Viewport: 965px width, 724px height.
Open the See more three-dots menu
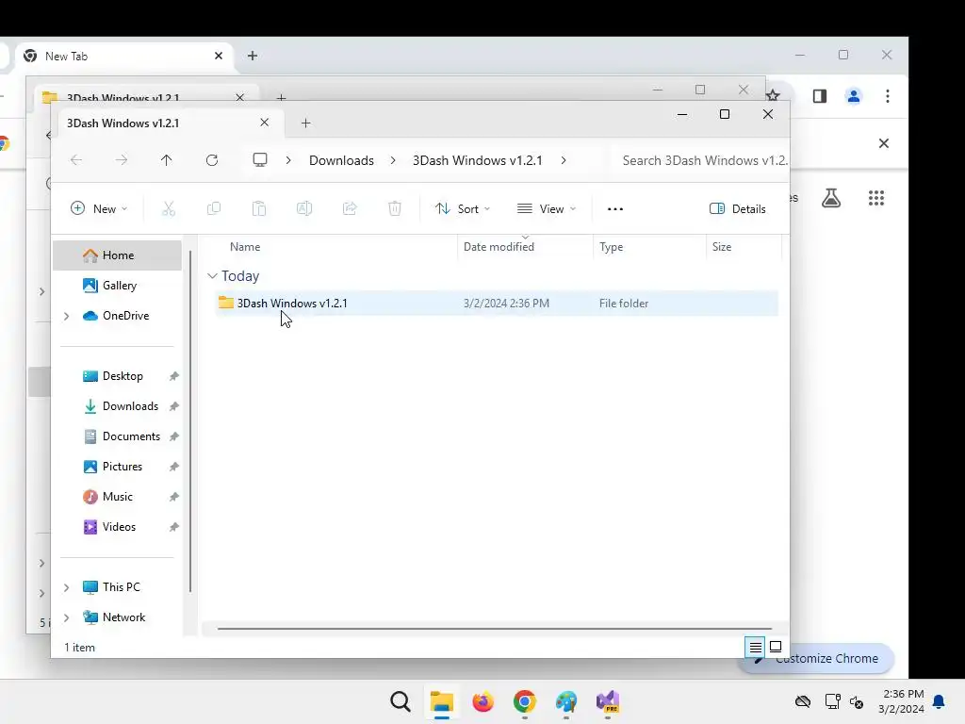614,208
